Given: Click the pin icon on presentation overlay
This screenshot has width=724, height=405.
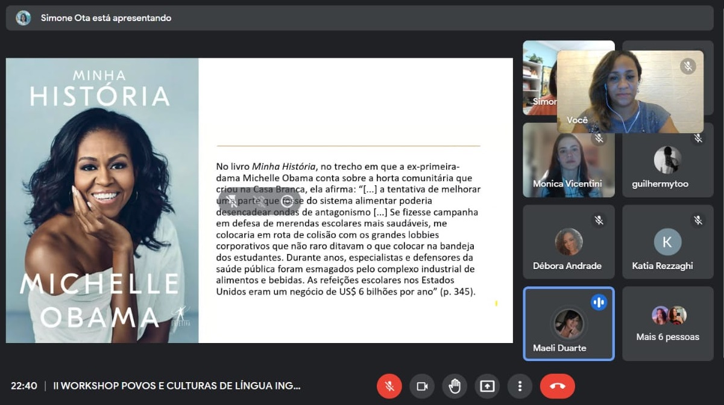Looking at the screenshot, I should (x=231, y=201).
